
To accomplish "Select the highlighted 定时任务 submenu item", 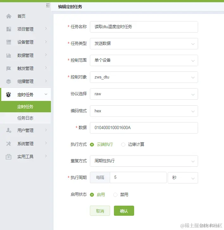I will click(x=26, y=107).
